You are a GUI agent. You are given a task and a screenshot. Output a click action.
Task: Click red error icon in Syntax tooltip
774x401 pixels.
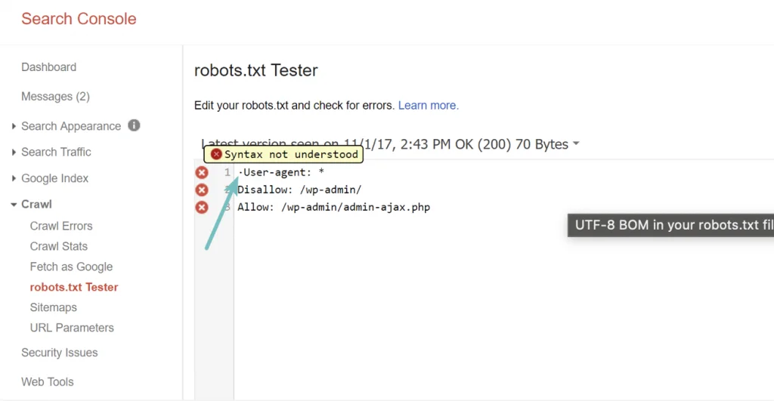click(216, 154)
